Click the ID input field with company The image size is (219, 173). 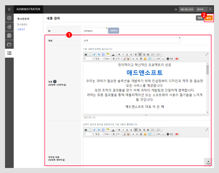(x=95, y=31)
